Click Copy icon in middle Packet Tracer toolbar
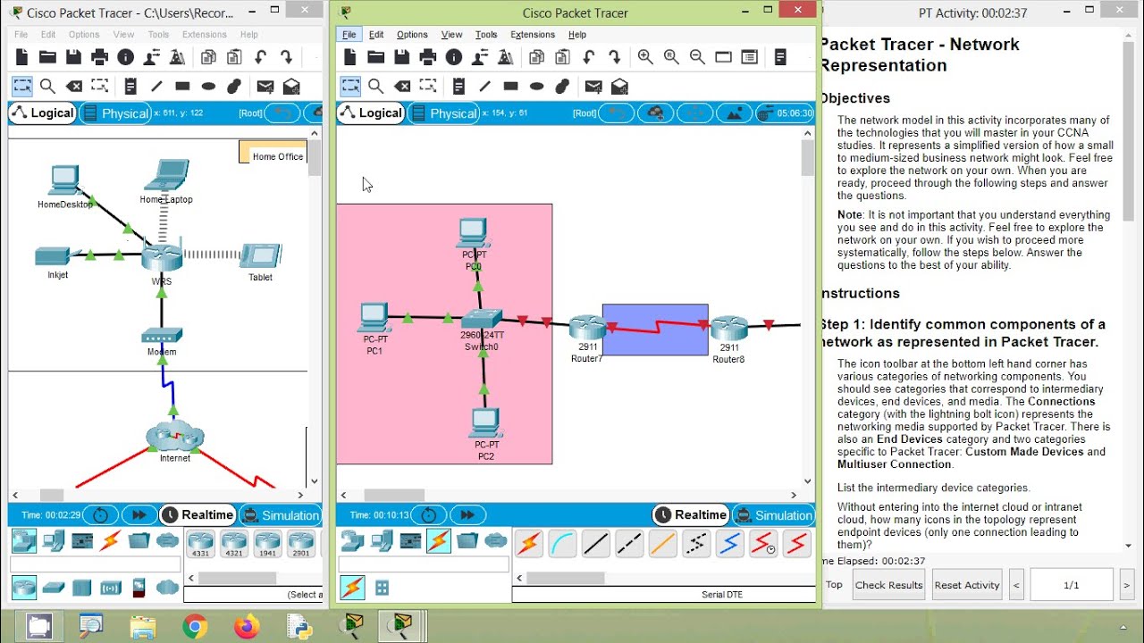The image size is (1144, 643). pyautogui.click(x=536, y=57)
